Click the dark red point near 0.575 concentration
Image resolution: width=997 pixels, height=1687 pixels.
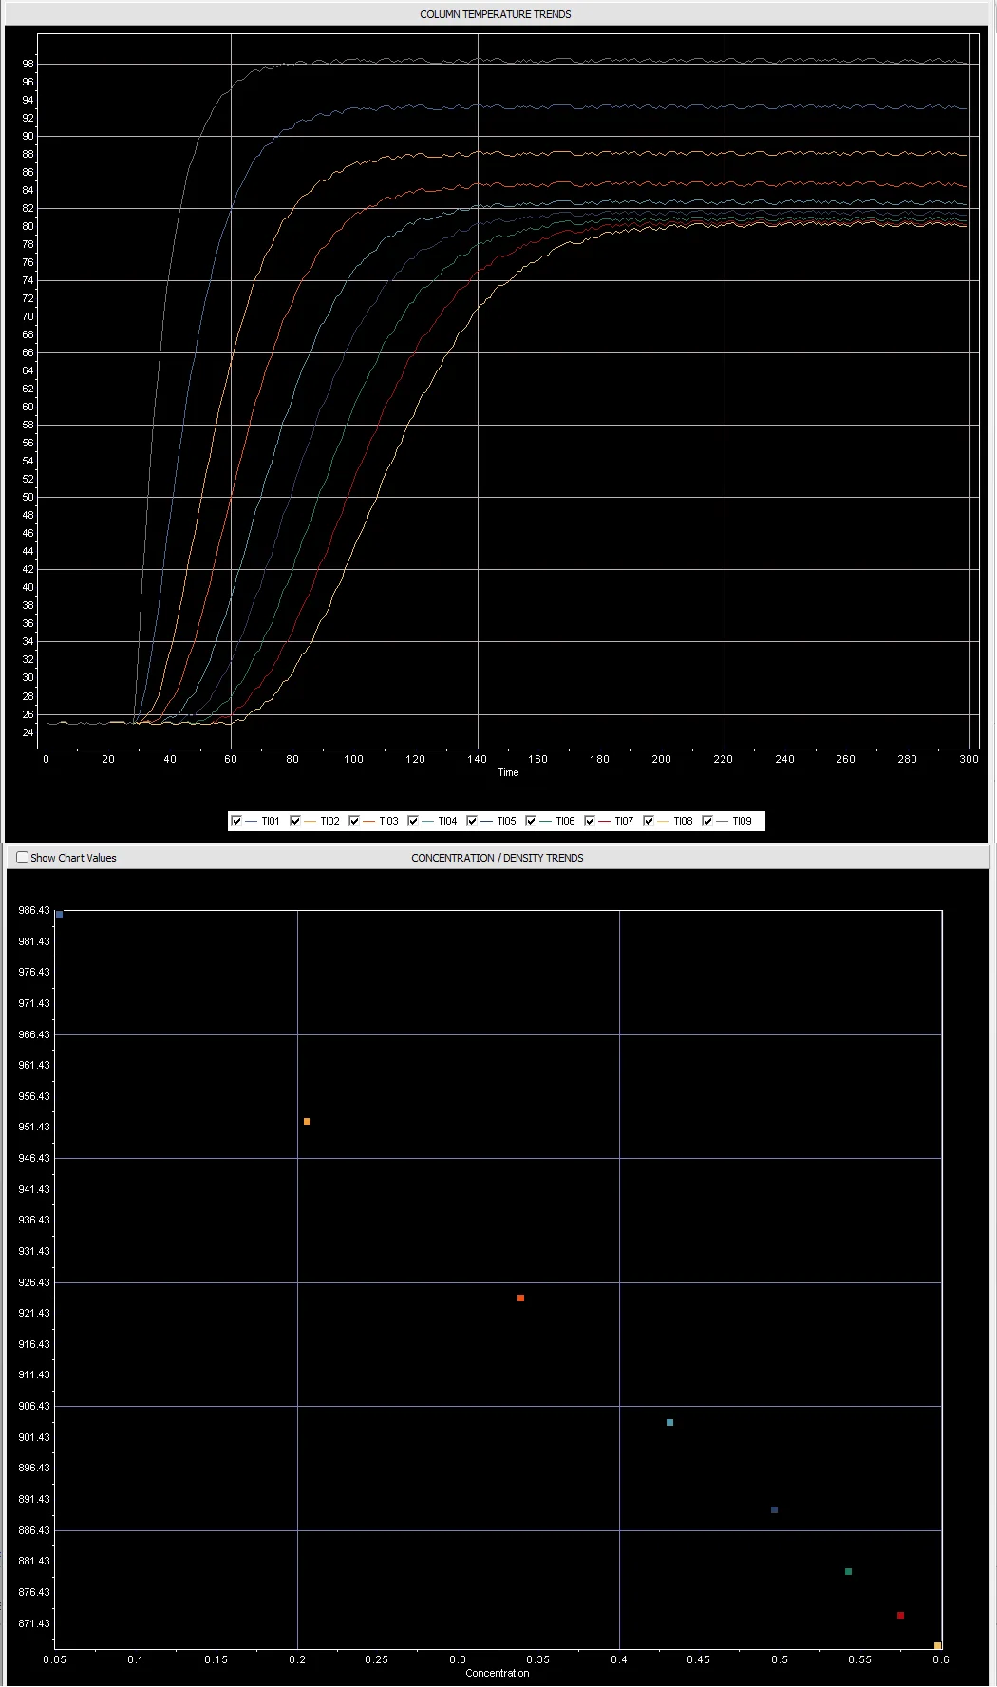(x=900, y=1616)
